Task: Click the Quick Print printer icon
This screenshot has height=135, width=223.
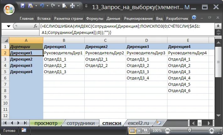Action: pos(72,6)
